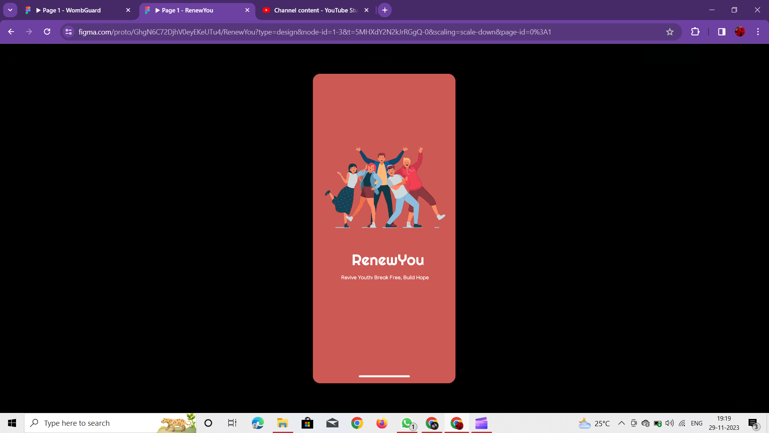
Task: Switch to YouTube Studio Channel content tab
Action: pyautogui.click(x=312, y=10)
